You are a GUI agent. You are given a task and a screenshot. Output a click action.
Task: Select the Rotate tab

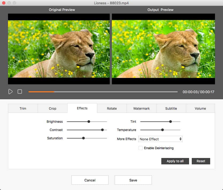tap(112, 108)
